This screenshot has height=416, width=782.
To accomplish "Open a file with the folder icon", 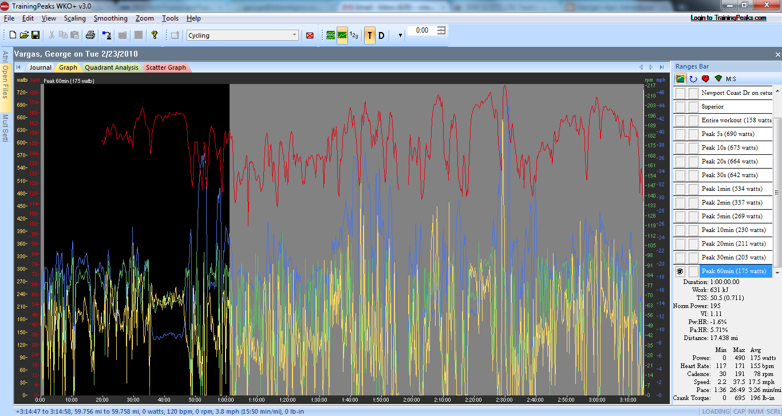I will click(x=24, y=35).
